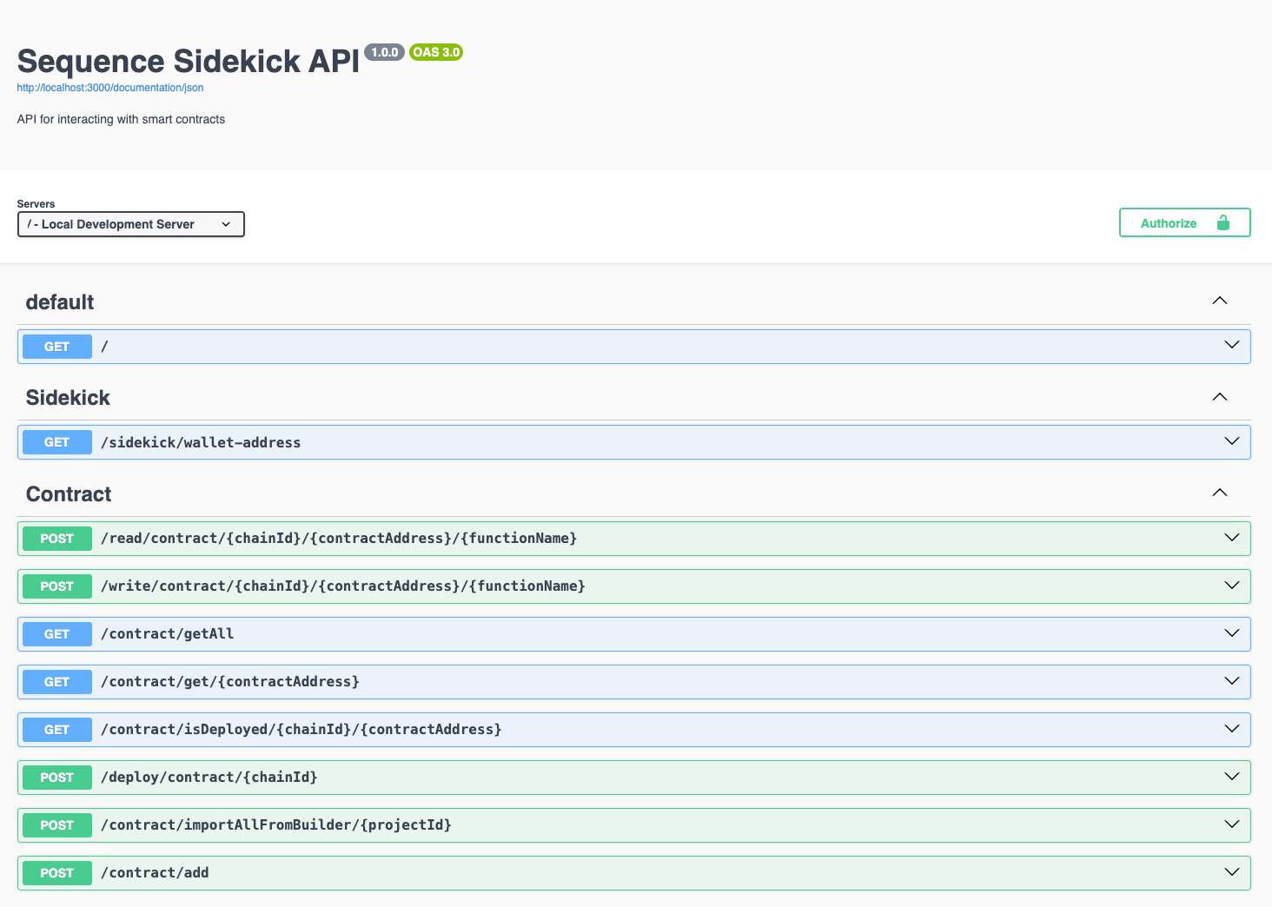Open the Servers dropdown
The width and height of the screenshot is (1272, 907).
click(x=131, y=224)
